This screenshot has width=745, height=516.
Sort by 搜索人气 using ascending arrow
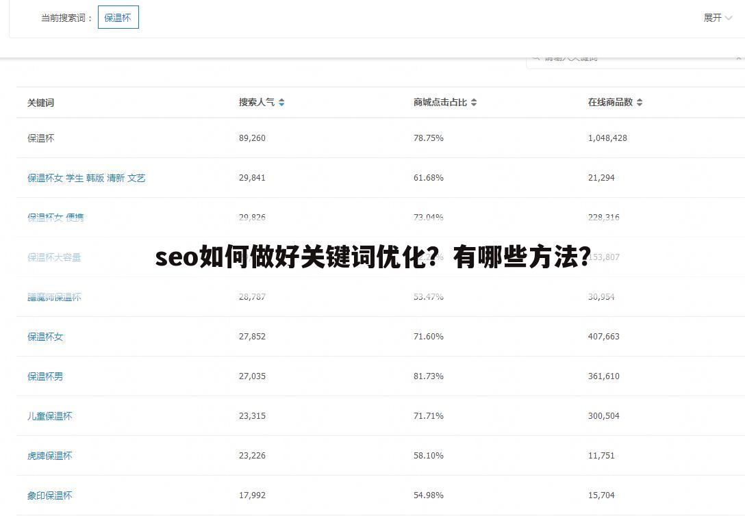(281, 100)
